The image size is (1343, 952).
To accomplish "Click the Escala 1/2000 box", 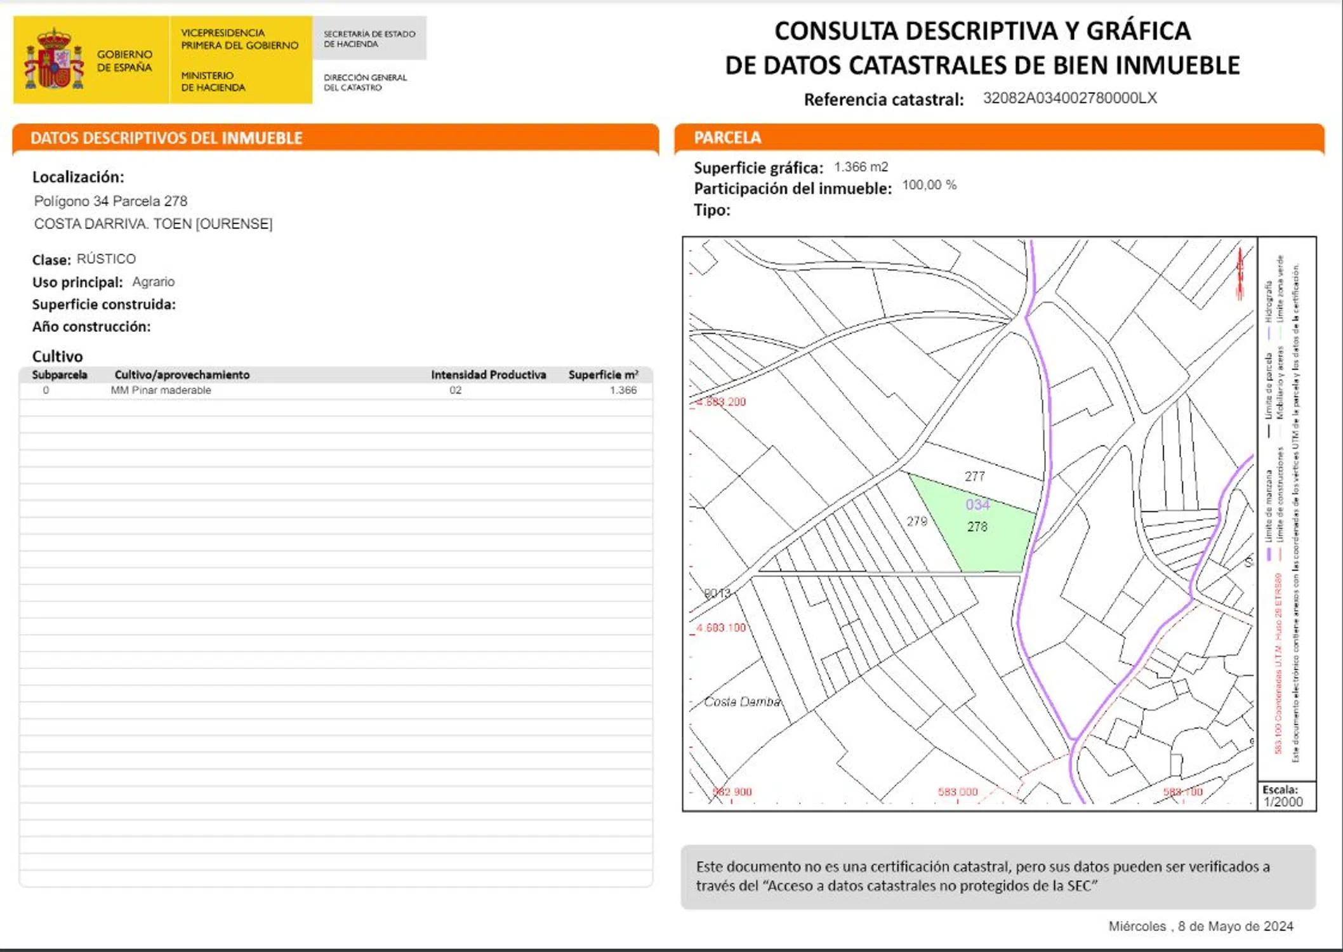I will pyautogui.click(x=1286, y=796).
